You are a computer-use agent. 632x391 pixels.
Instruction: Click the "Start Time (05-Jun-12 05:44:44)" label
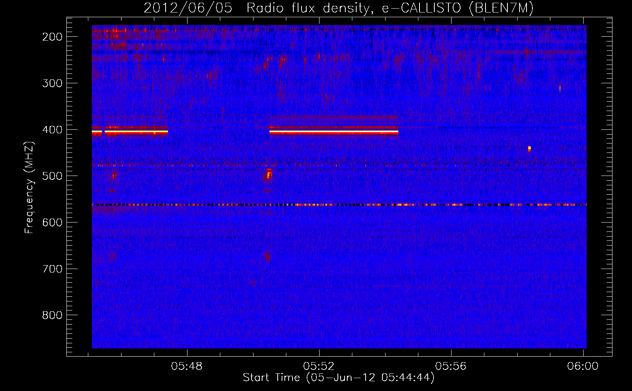click(x=339, y=378)
